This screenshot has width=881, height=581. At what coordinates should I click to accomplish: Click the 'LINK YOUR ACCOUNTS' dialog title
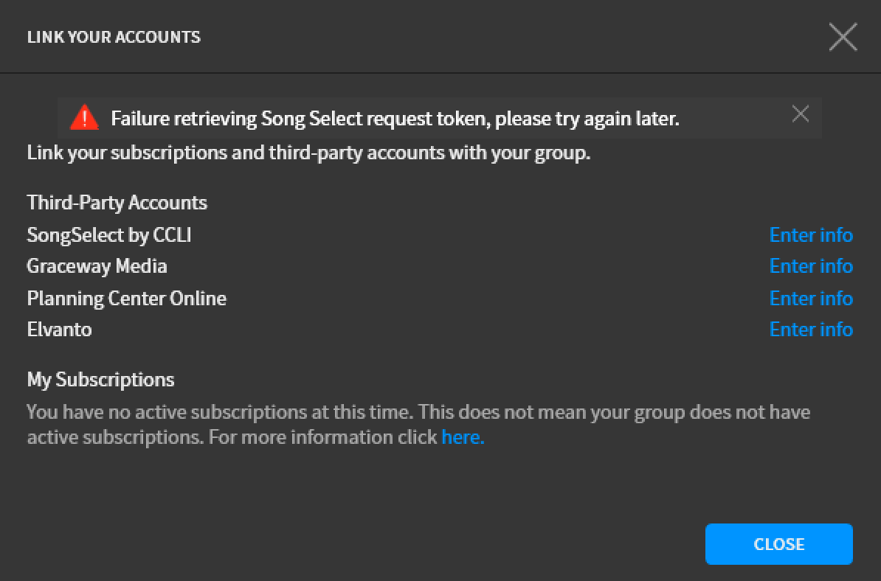(114, 37)
